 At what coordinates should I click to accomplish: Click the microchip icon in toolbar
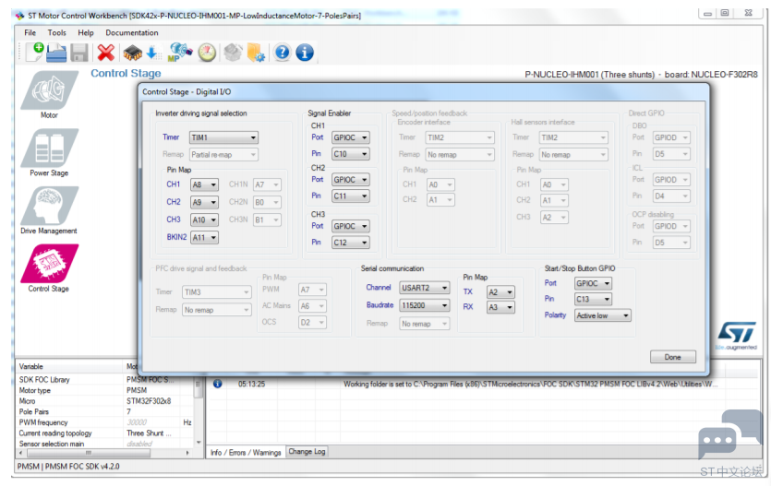pyautogui.click(x=132, y=53)
